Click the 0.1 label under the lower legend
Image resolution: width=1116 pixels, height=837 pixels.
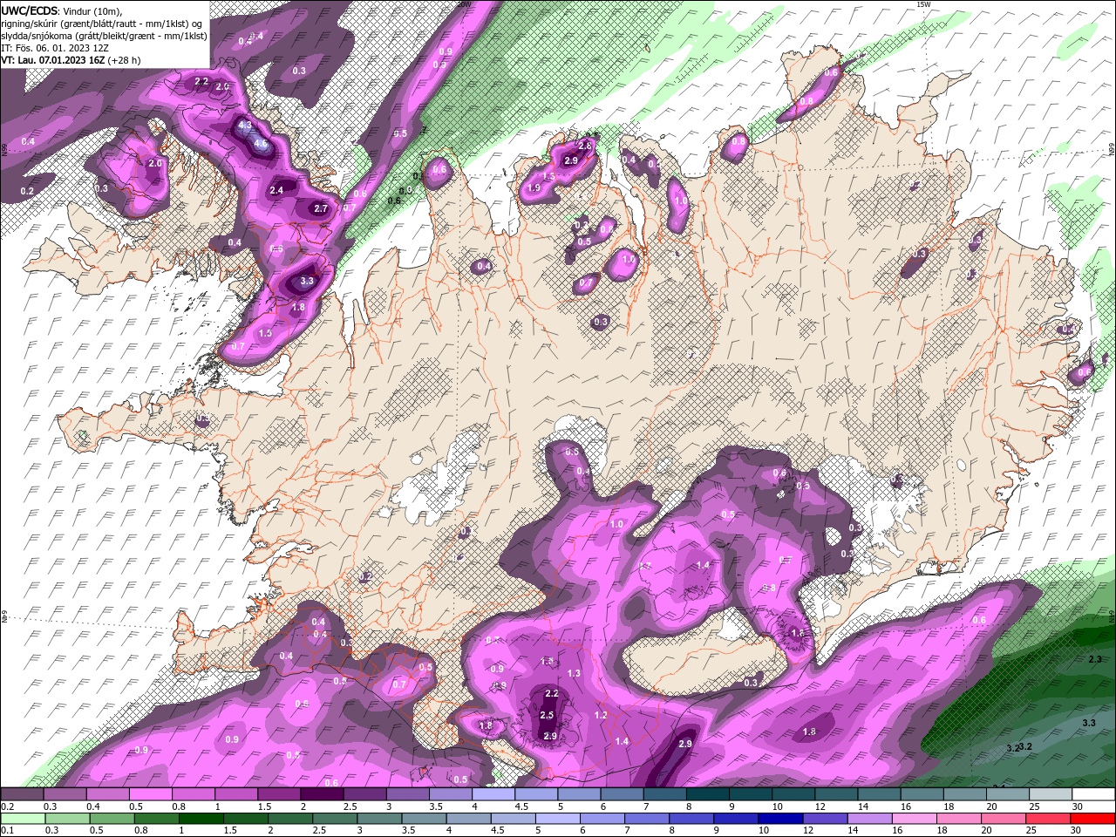tap(7, 831)
